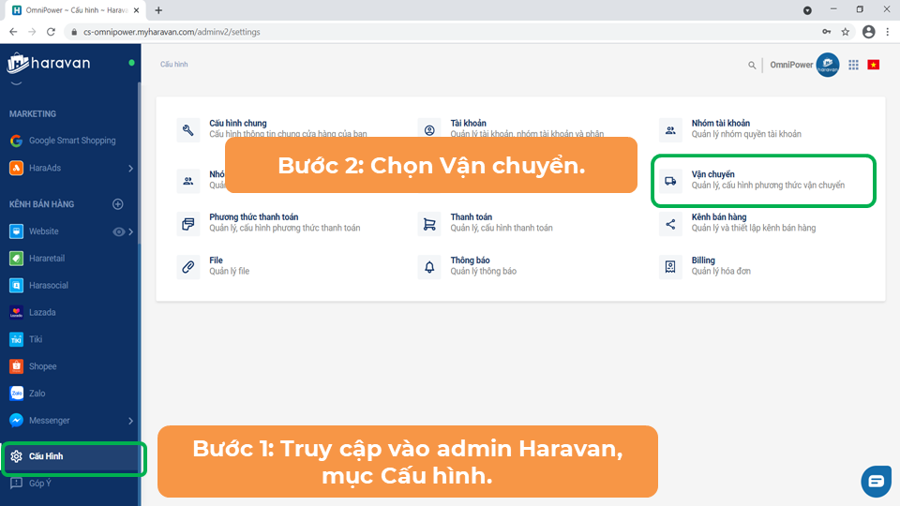This screenshot has height=506, width=900.
Task: Open the Shopee channel icon
Action: pyautogui.click(x=16, y=366)
